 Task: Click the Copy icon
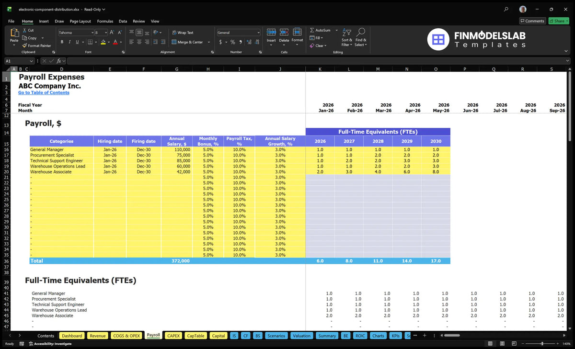[25, 38]
